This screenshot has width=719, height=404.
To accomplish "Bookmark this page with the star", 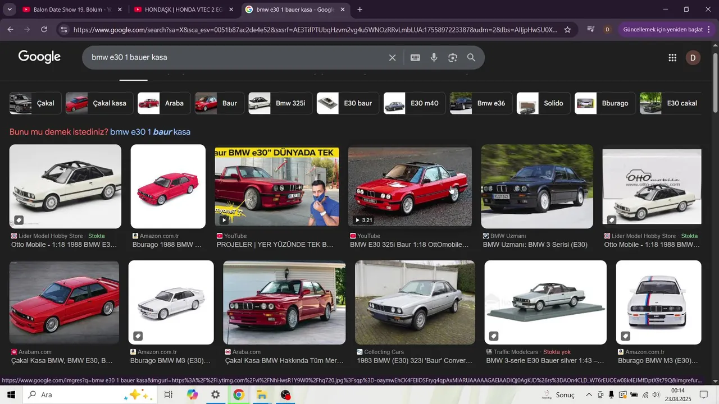I will pyautogui.click(x=567, y=30).
